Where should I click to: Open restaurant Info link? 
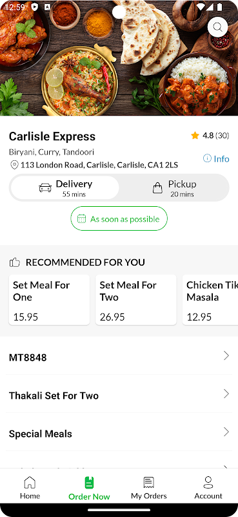[216, 158]
